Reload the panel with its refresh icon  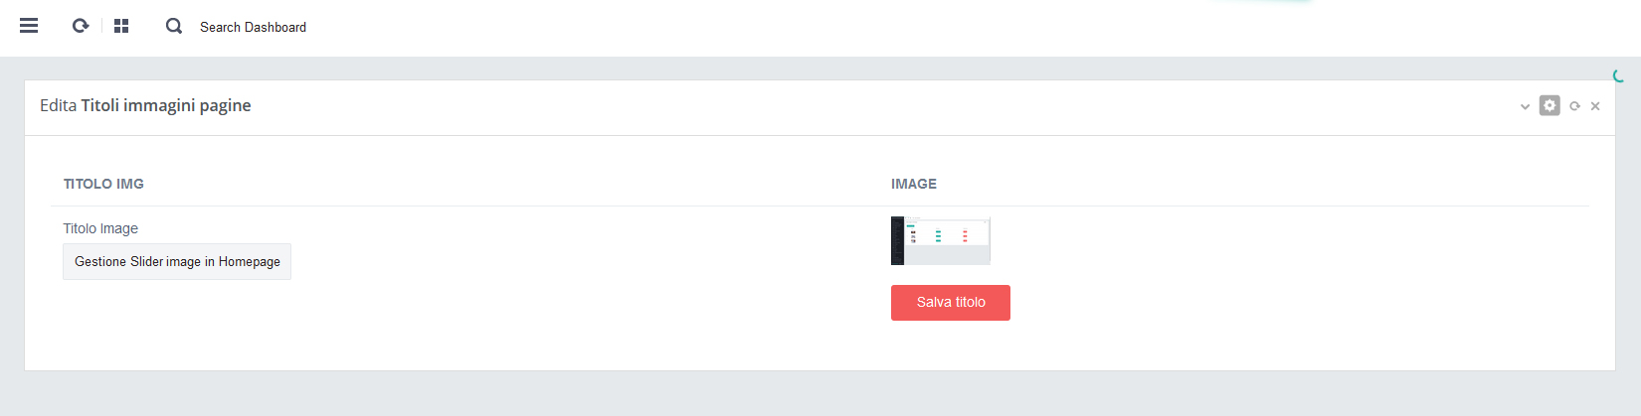point(1574,106)
